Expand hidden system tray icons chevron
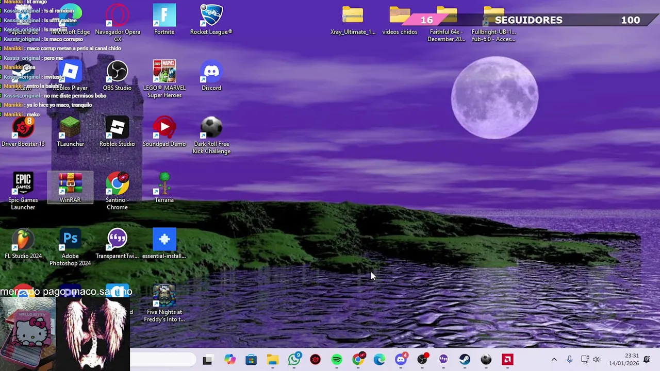The height and width of the screenshot is (371, 660). (x=554, y=360)
